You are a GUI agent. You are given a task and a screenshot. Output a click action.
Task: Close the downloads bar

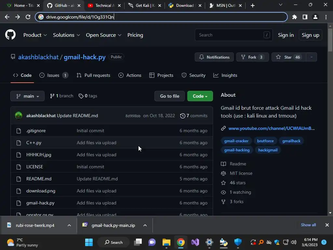point(327,225)
